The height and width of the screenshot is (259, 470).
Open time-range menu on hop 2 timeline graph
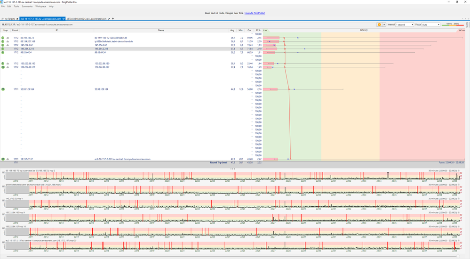[459, 171]
